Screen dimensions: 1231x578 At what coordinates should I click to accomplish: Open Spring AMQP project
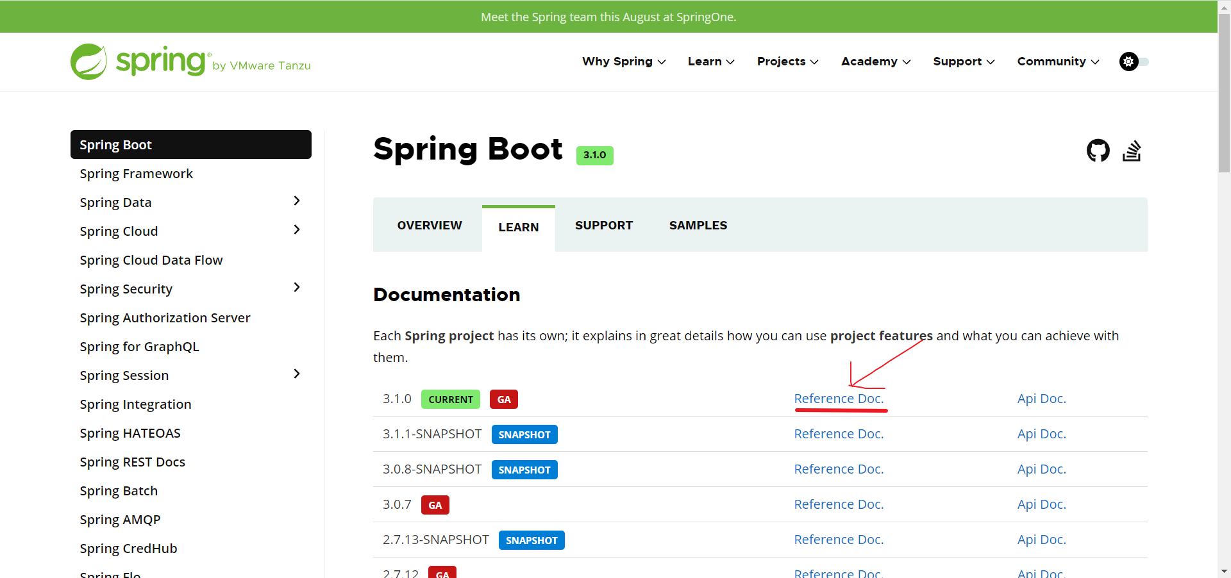(x=120, y=520)
